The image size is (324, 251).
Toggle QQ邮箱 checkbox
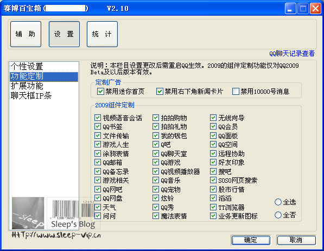pyautogui.click(x=98, y=162)
